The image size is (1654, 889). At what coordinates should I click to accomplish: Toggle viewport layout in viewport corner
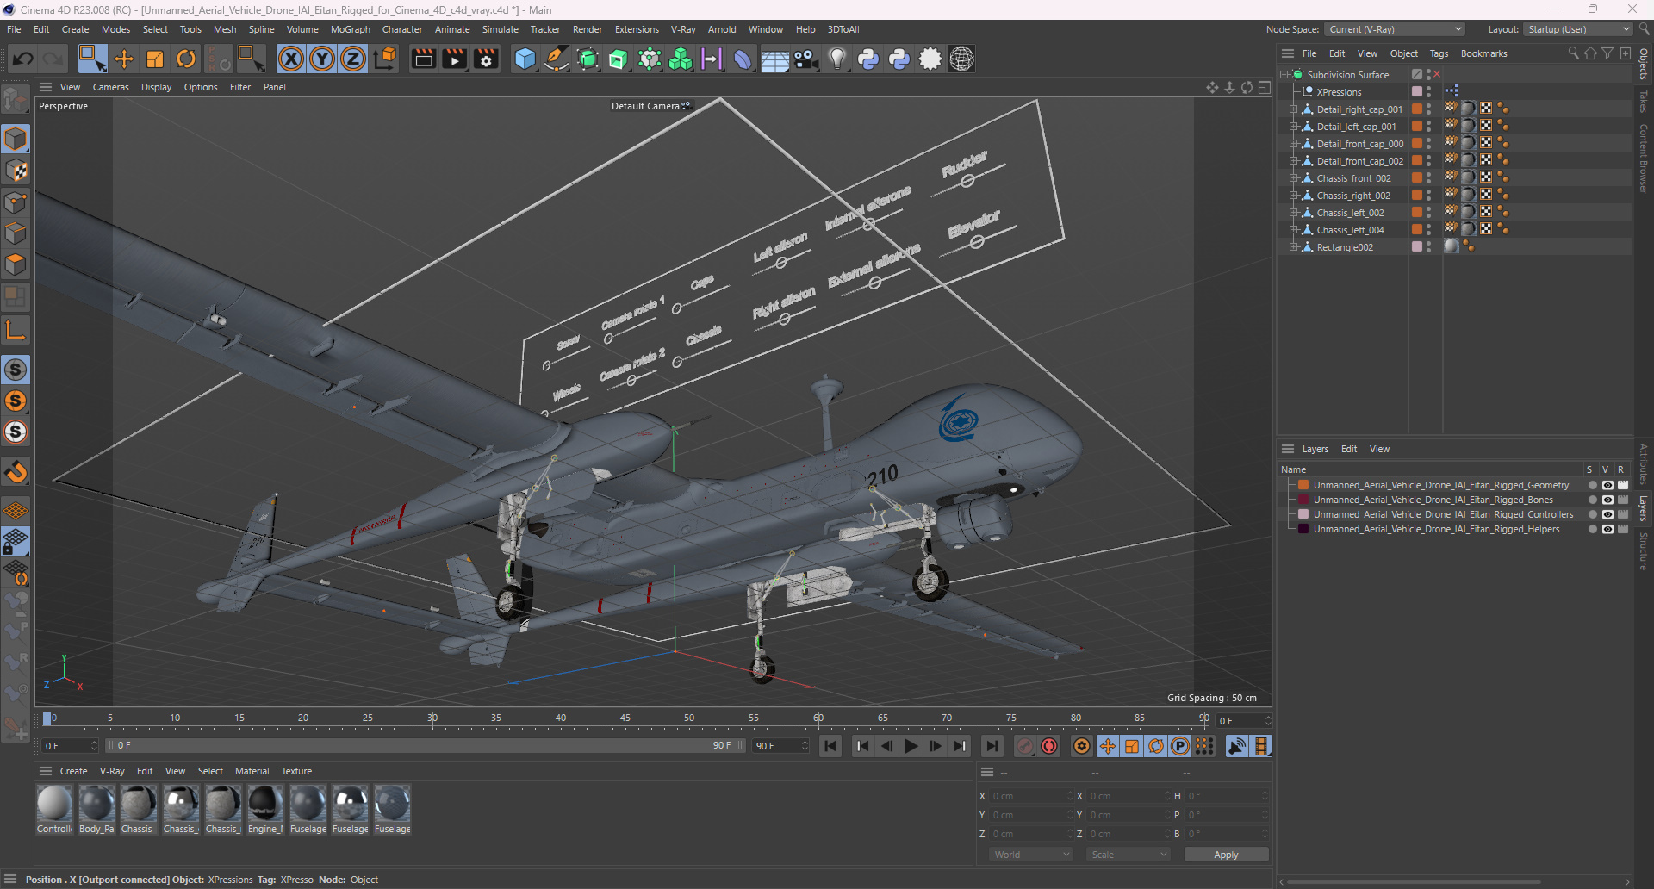(x=1264, y=87)
